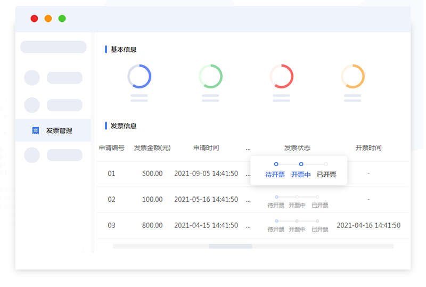
Task: Click the 发票状态 column header
Action: (297, 147)
